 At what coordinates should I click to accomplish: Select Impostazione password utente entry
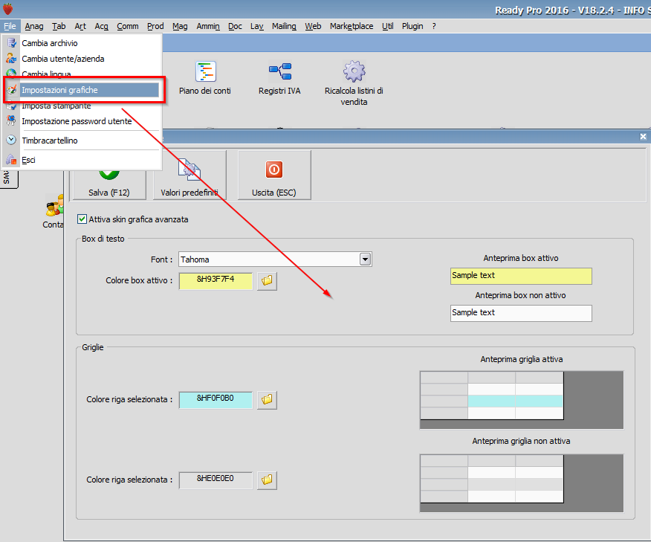pos(82,121)
